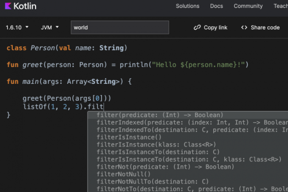Open the Docs menu item
The height and width of the screenshot is (192, 288).
point(216,6)
